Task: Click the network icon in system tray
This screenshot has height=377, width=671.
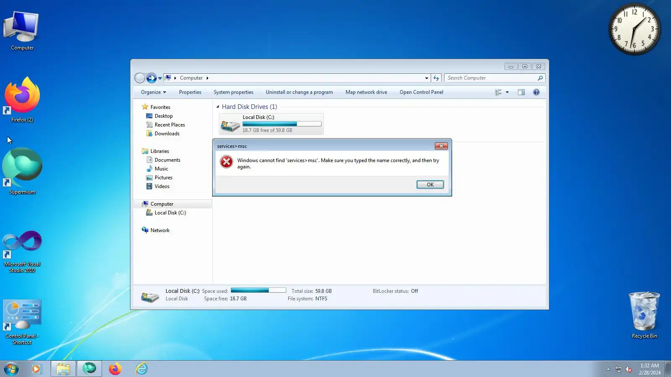Action: click(x=619, y=369)
